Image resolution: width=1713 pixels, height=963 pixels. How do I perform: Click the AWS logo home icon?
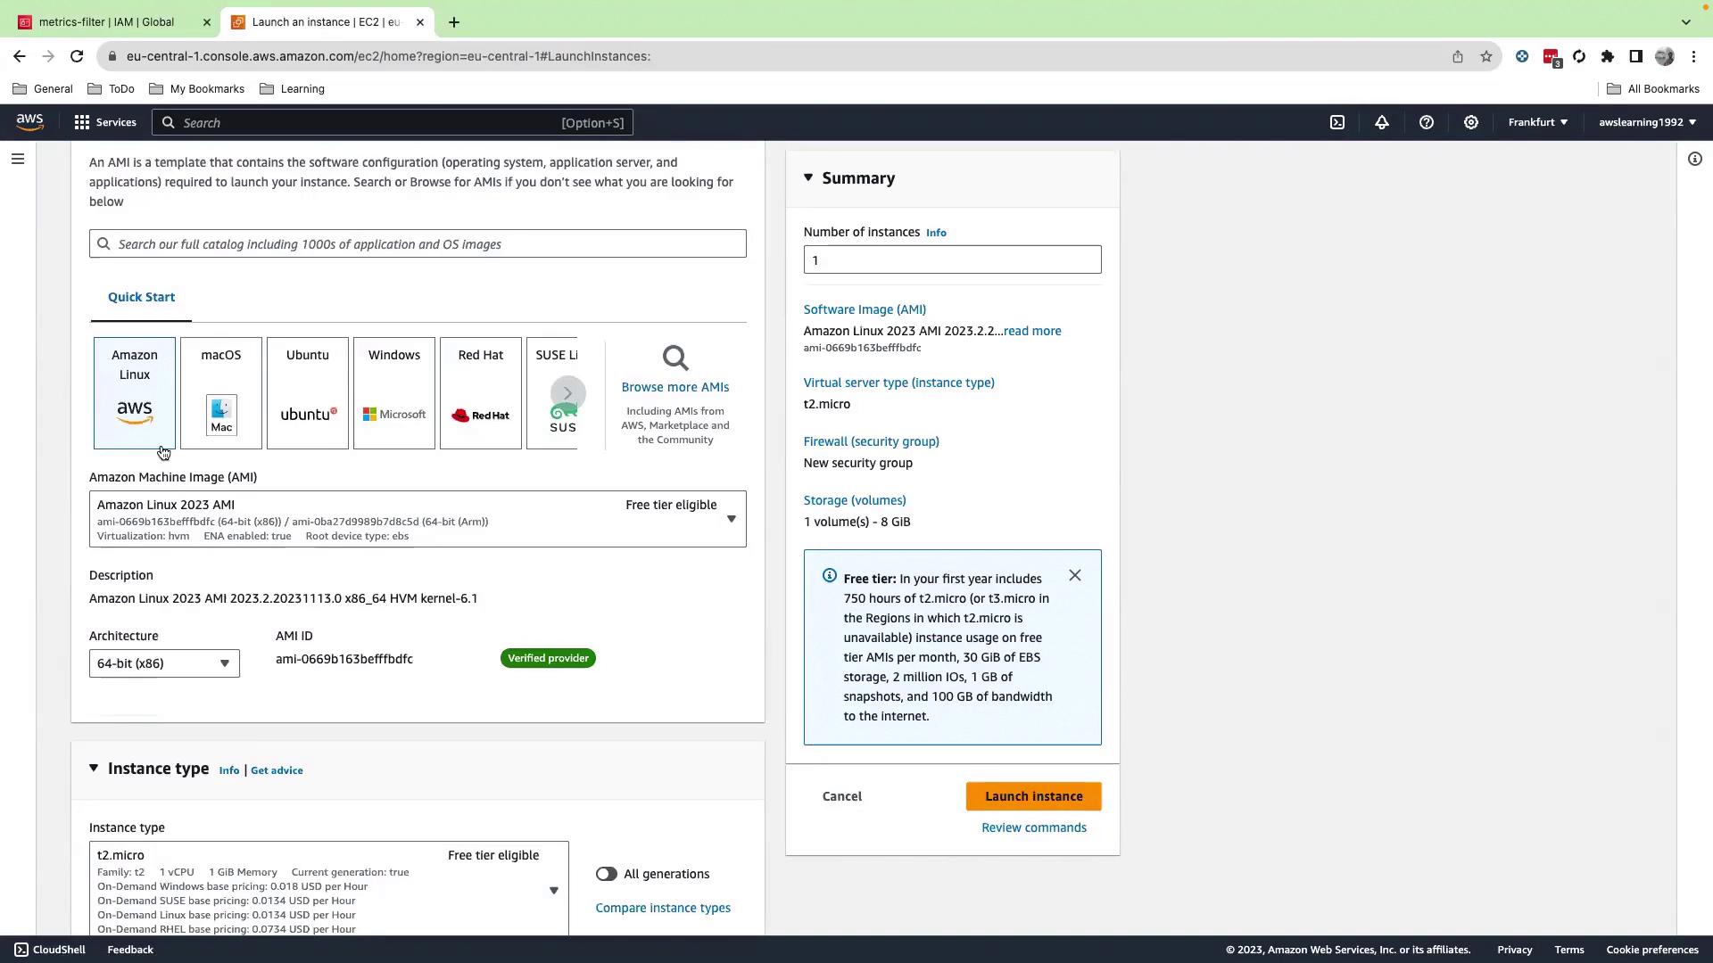click(x=29, y=122)
